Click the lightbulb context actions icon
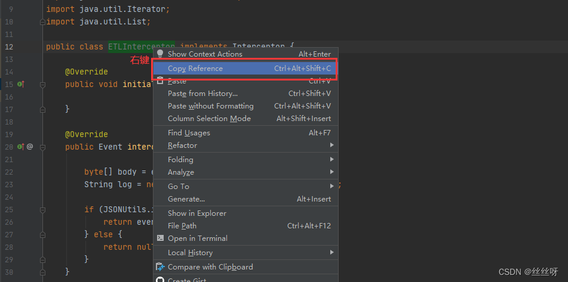Viewport: 568px width, 282px height. click(160, 54)
